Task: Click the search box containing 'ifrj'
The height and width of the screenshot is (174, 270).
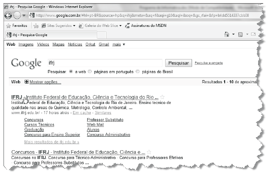Action: point(105,63)
